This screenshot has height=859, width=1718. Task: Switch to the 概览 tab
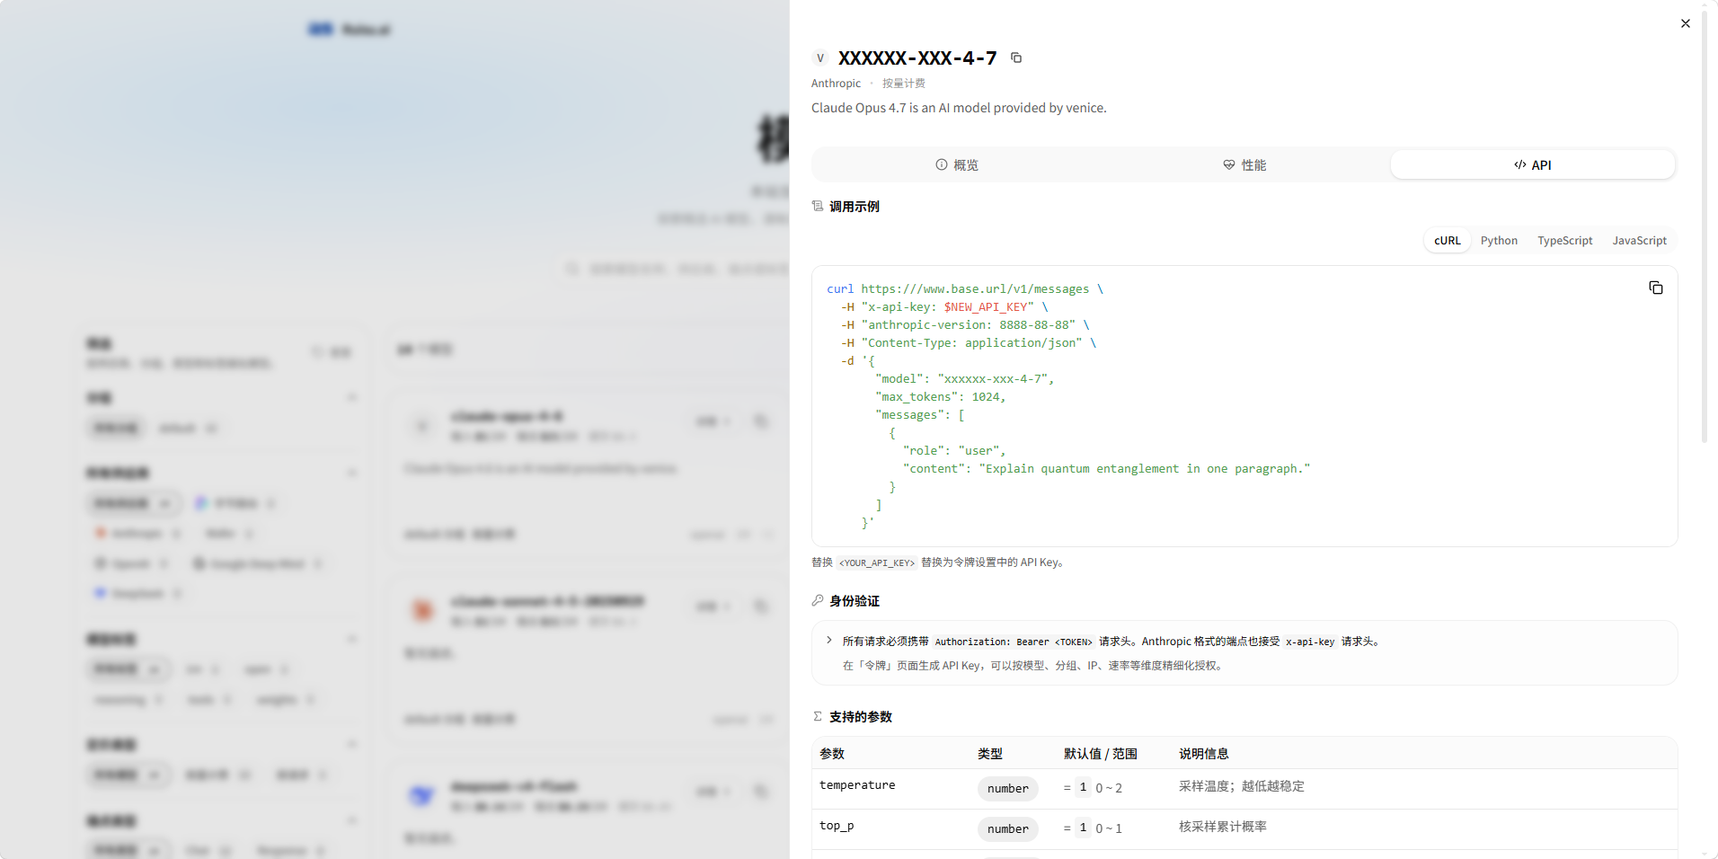[x=957, y=164]
